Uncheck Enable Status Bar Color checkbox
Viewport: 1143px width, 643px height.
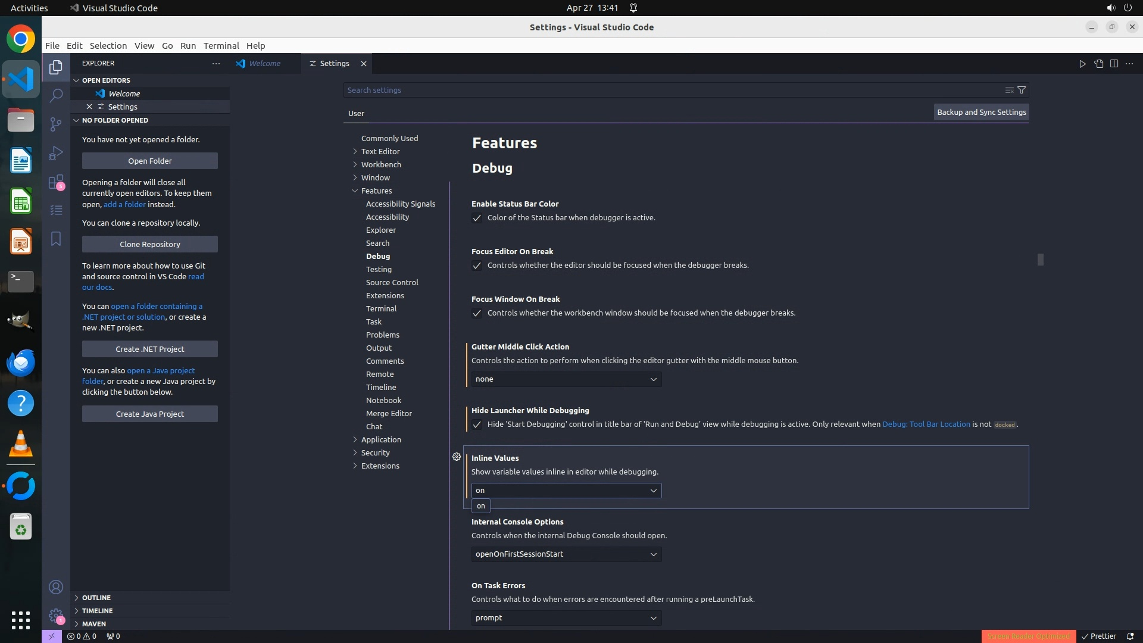(477, 218)
